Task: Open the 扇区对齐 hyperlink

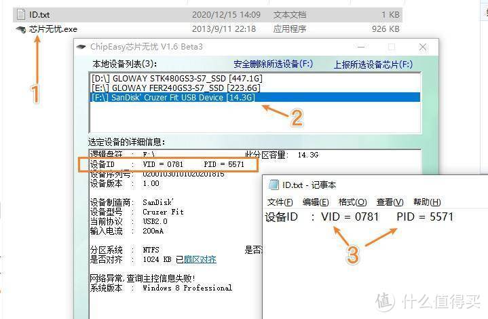Action: coord(200,259)
